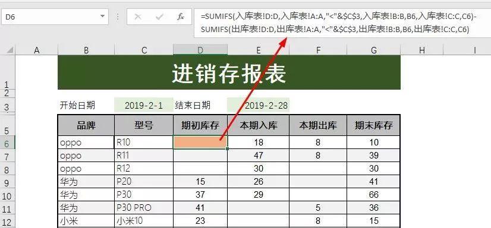Click inside the SUMIFS formula bar
The width and height of the screenshot is (491, 228).
coord(342,23)
